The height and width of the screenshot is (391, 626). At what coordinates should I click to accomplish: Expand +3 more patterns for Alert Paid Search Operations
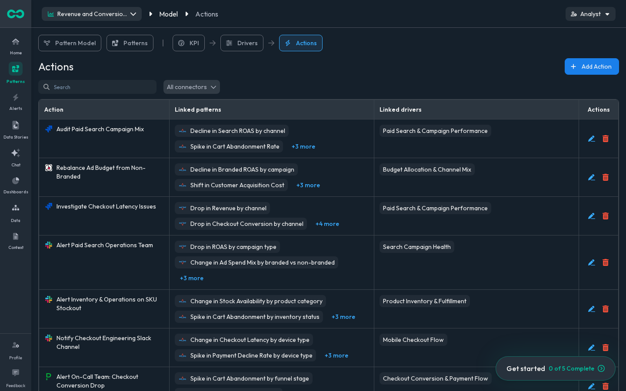192,278
